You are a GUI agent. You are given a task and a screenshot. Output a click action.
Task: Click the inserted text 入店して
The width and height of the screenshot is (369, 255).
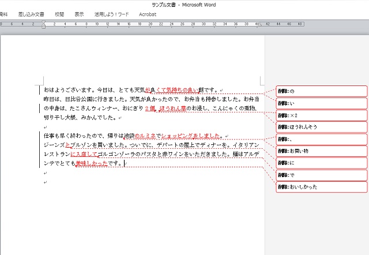click(x=85, y=155)
